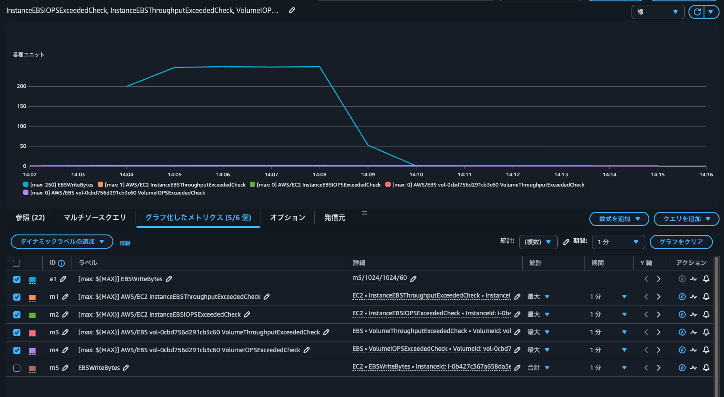Click alarm bell icon for m1 row
The image size is (724, 397).
(x=706, y=297)
